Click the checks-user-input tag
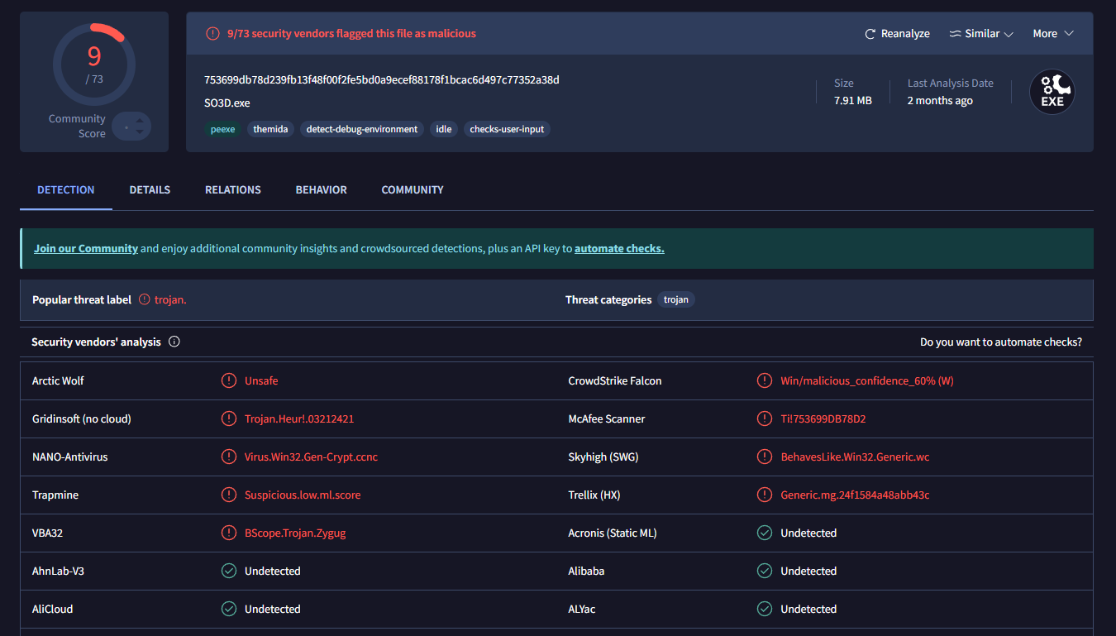Screen dimensions: 1116x636 (x=507, y=129)
